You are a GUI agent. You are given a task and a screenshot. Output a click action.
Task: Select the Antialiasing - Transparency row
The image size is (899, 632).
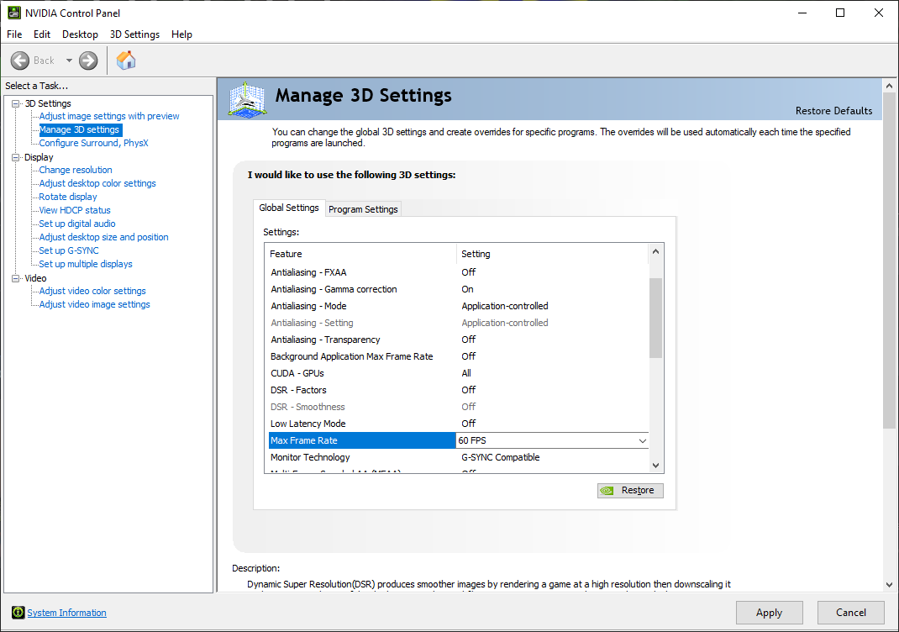459,340
